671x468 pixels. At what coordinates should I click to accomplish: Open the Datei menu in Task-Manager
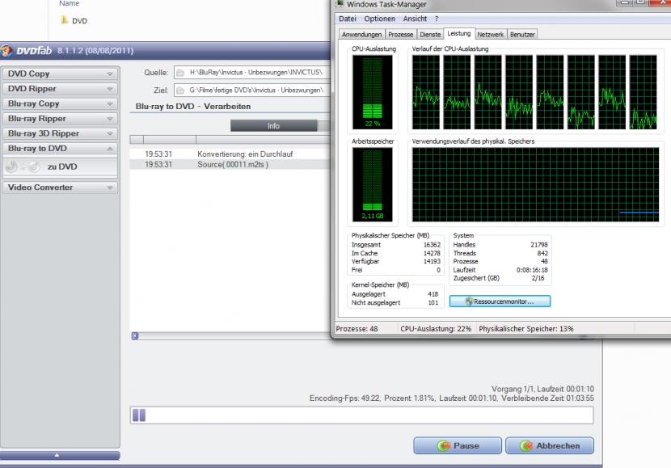348,19
